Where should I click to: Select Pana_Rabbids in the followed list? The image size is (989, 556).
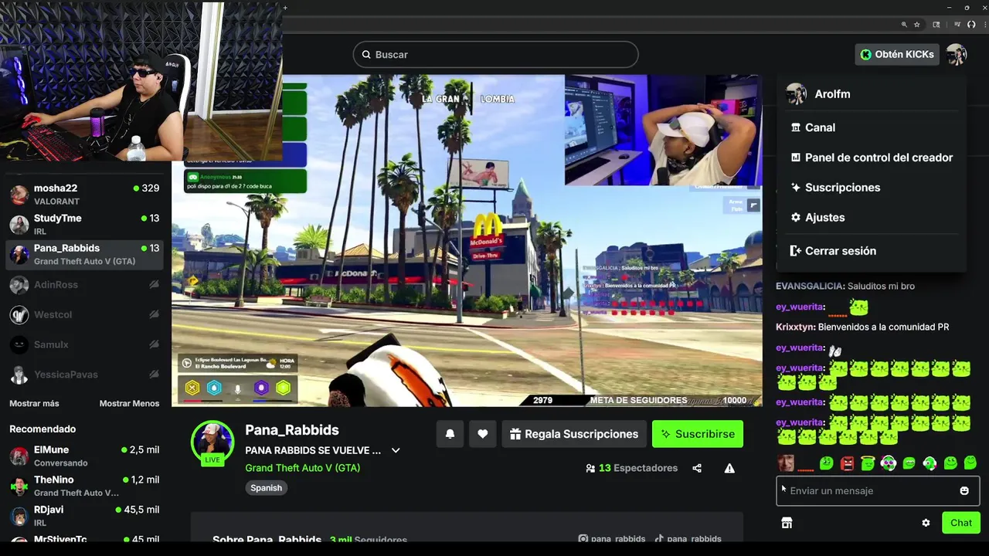coord(84,254)
